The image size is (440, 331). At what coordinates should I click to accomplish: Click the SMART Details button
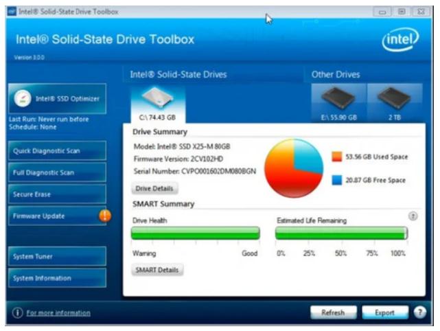click(157, 270)
